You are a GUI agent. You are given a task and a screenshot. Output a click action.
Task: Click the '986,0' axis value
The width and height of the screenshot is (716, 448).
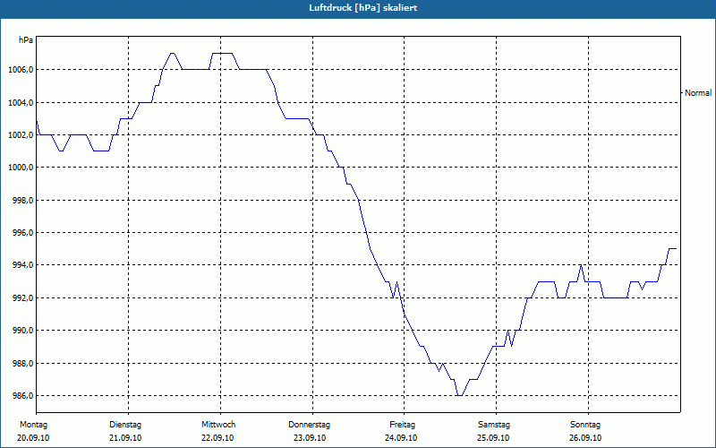(x=22, y=396)
